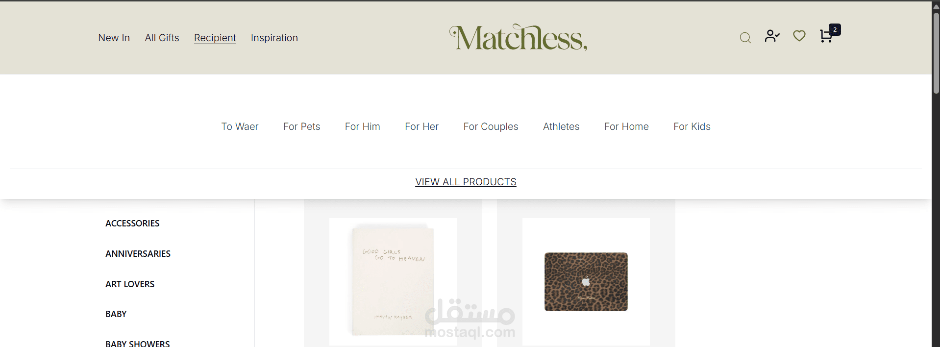View wishlist via heart icon
This screenshot has width=940, height=347.
799,36
